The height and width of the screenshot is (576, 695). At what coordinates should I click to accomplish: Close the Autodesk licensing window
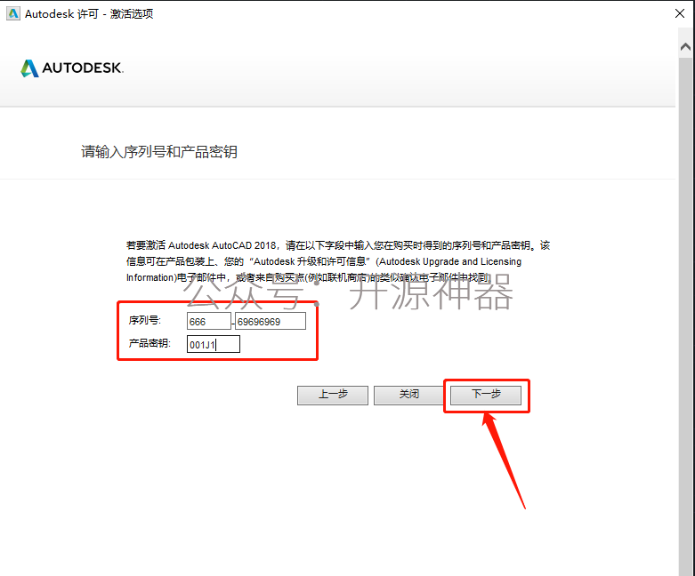pyautogui.click(x=680, y=13)
